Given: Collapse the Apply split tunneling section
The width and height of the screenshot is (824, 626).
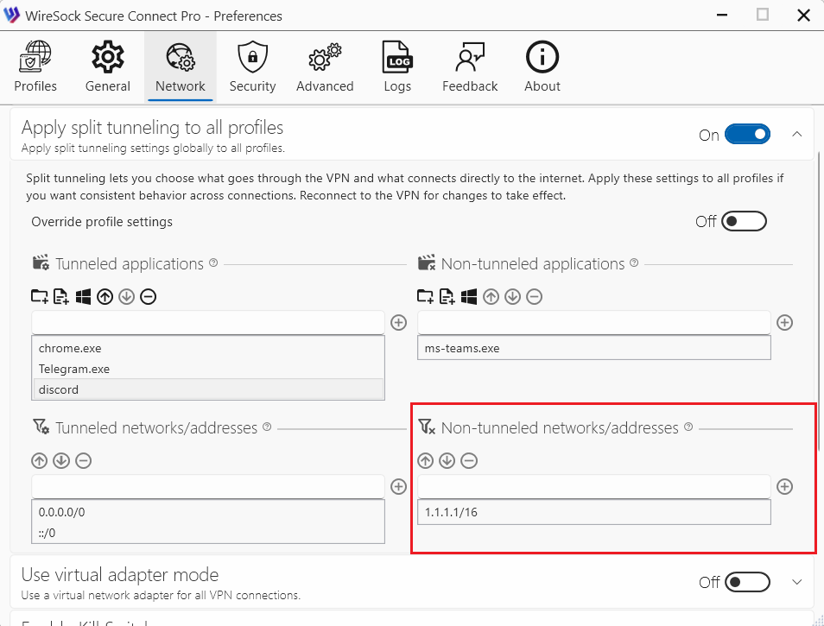Looking at the screenshot, I should (x=797, y=135).
